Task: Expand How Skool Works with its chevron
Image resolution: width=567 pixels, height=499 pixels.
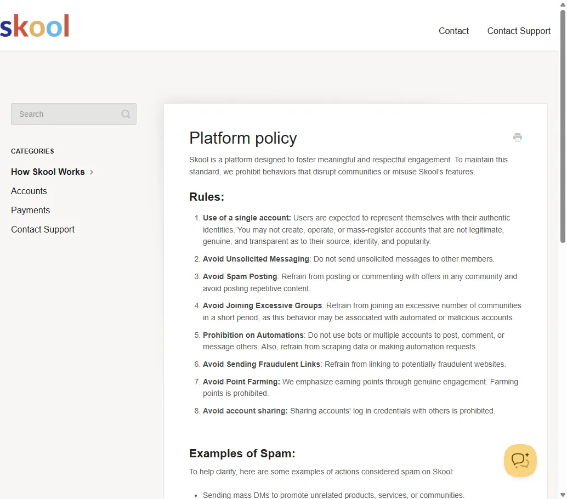Action: click(92, 172)
